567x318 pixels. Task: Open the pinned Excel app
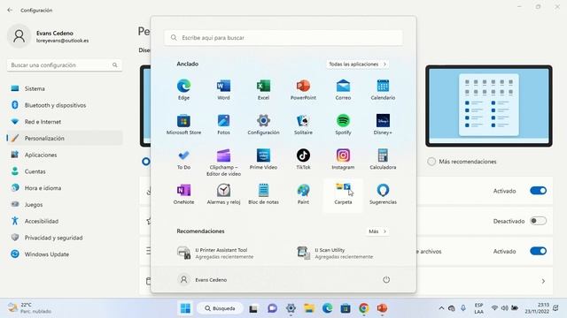(x=263, y=90)
